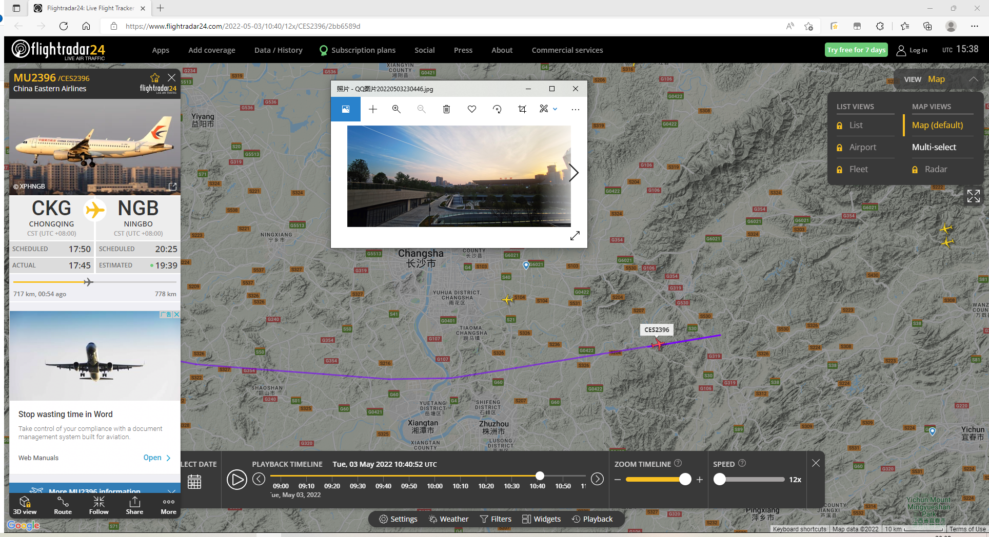Click the Share flight icon

tap(134, 502)
